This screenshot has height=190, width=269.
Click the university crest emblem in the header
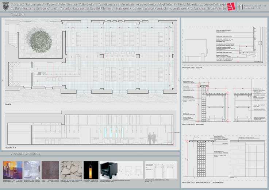coord(6,6)
